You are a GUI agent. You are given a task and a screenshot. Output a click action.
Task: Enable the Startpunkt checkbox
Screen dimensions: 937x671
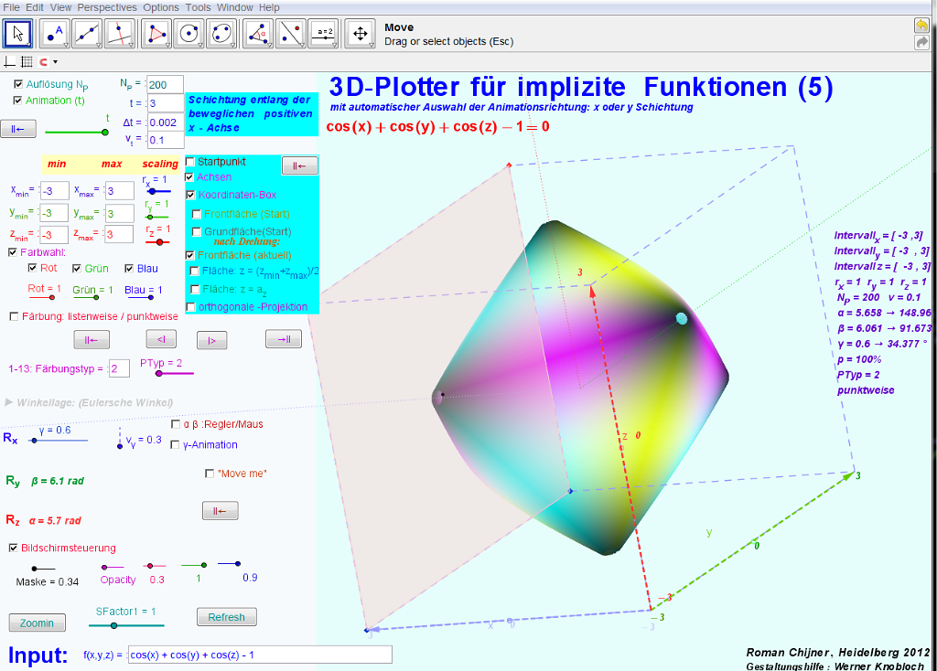190,162
